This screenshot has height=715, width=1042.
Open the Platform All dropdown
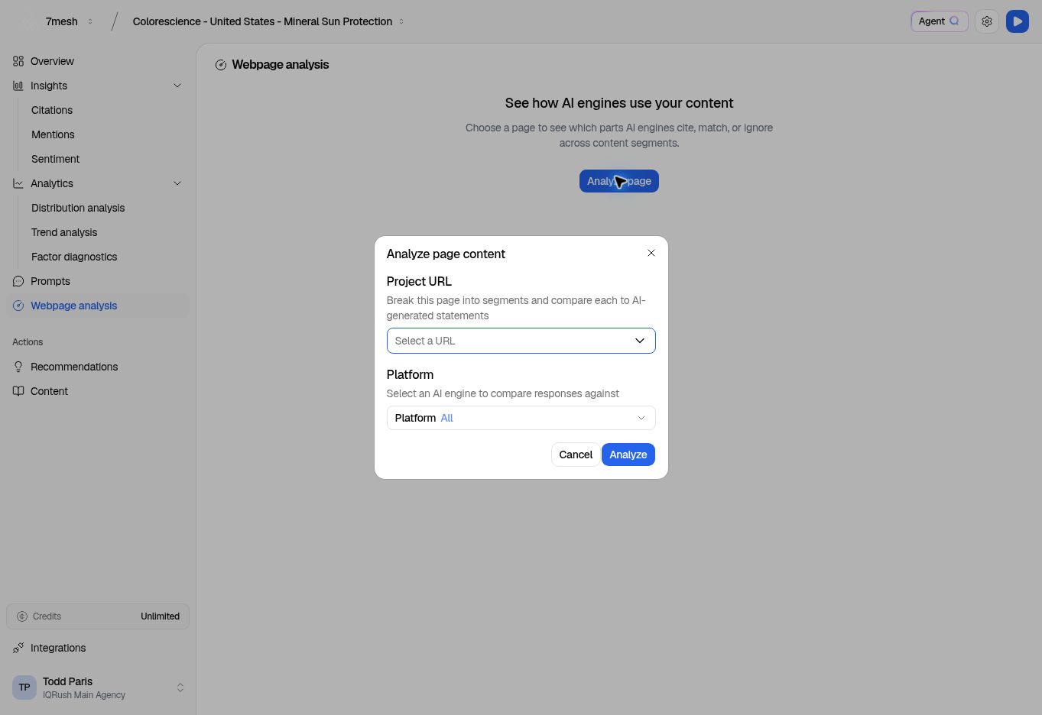click(521, 418)
